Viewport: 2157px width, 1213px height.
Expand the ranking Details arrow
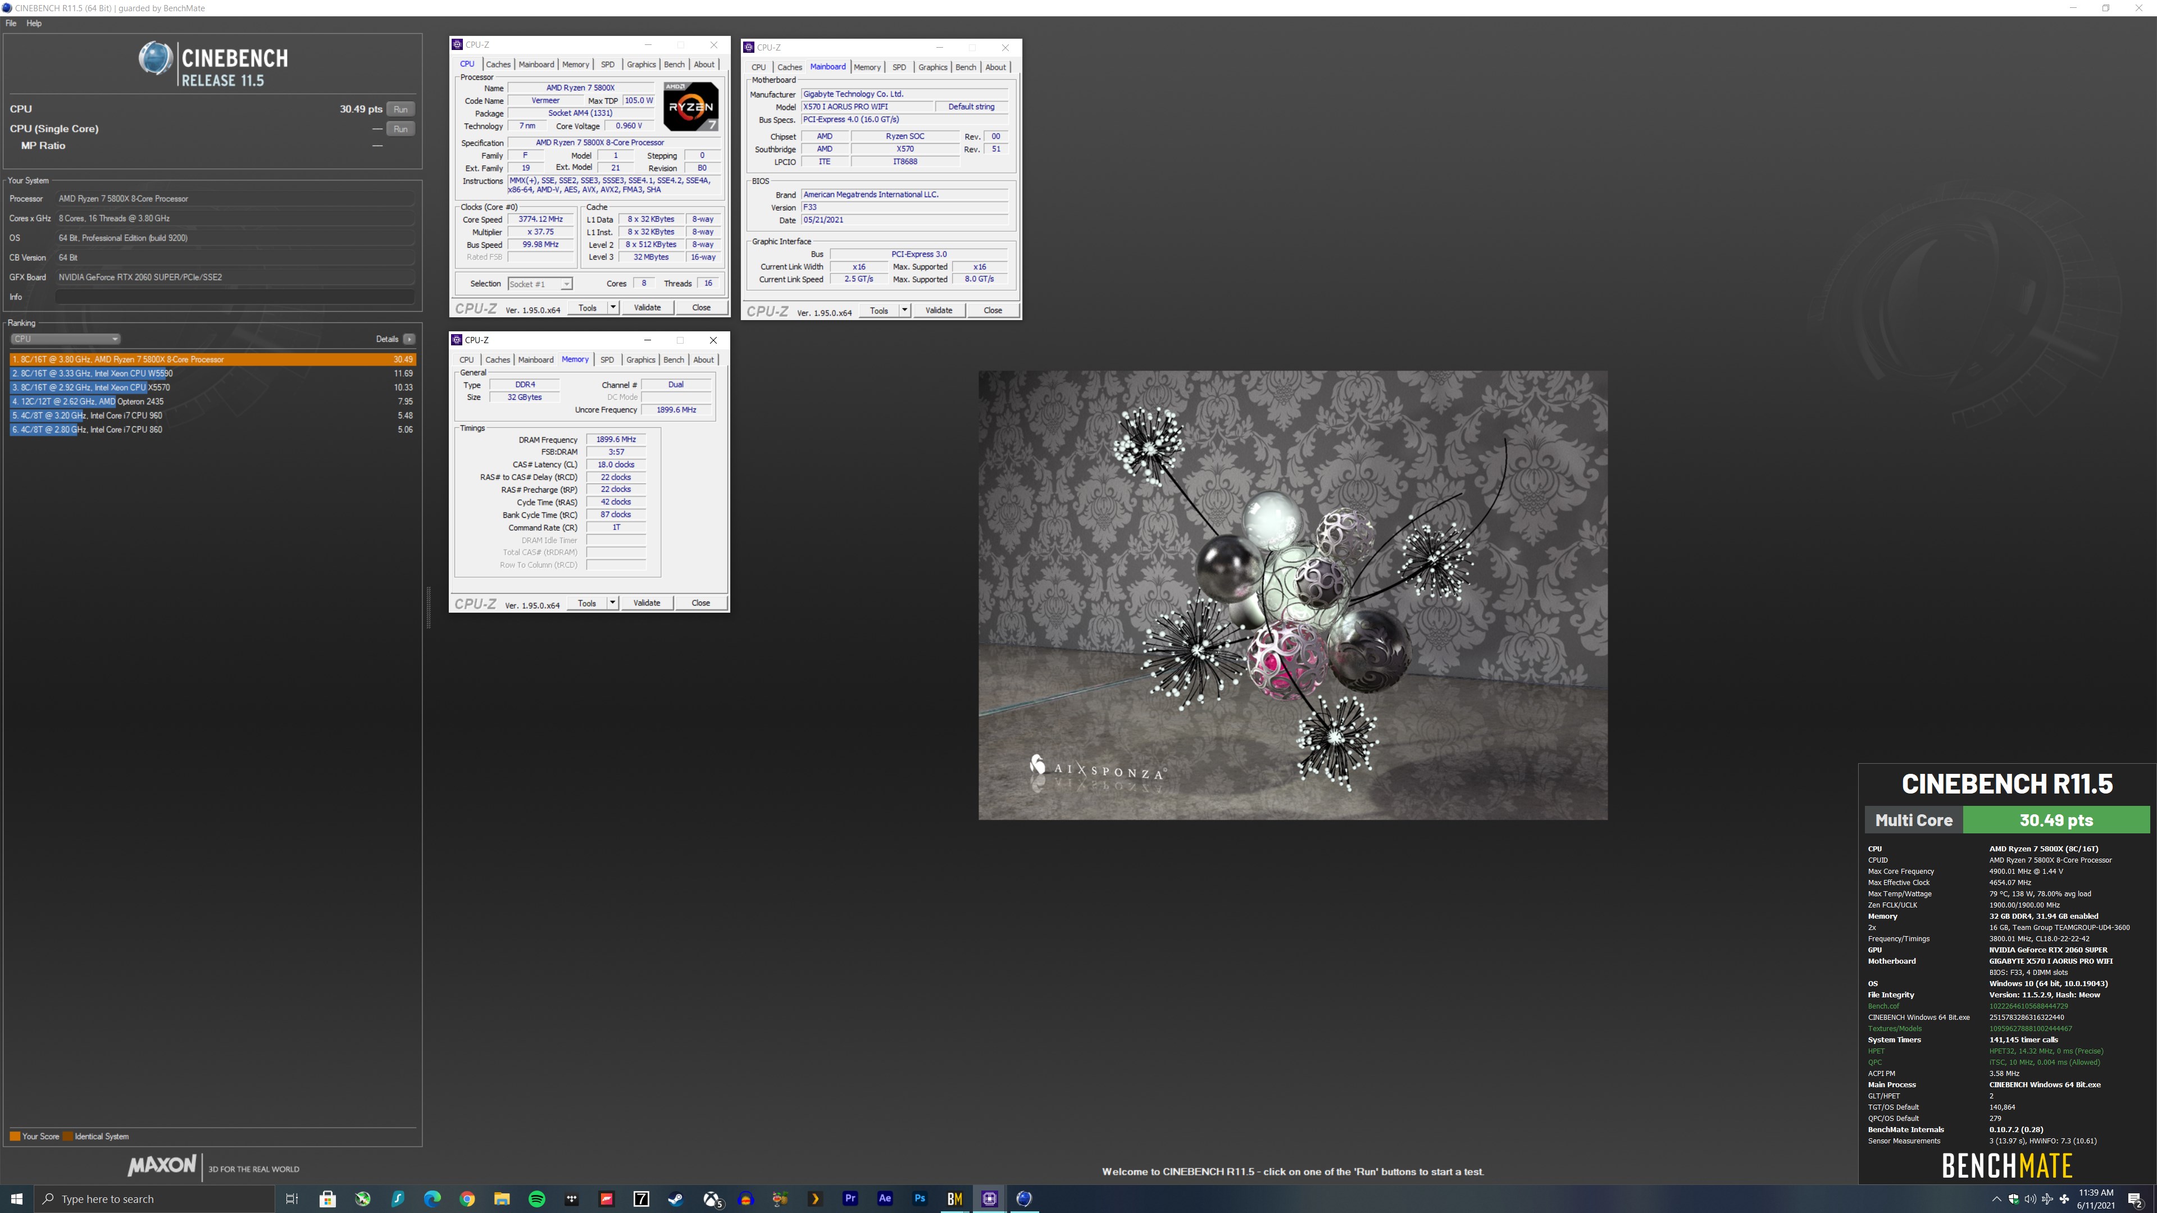click(x=409, y=339)
